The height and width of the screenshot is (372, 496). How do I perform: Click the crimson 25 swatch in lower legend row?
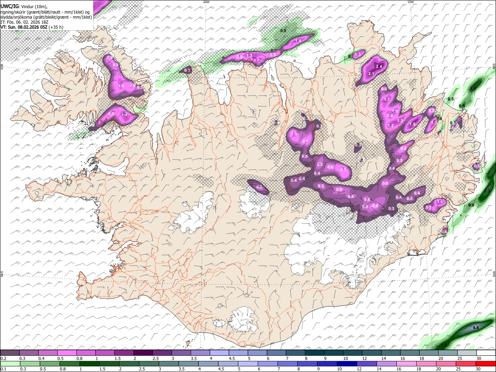pyautogui.click(x=465, y=363)
